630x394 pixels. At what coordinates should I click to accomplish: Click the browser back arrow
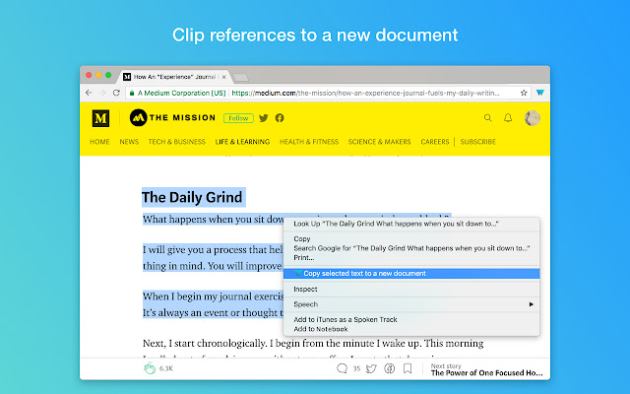[x=89, y=93]
